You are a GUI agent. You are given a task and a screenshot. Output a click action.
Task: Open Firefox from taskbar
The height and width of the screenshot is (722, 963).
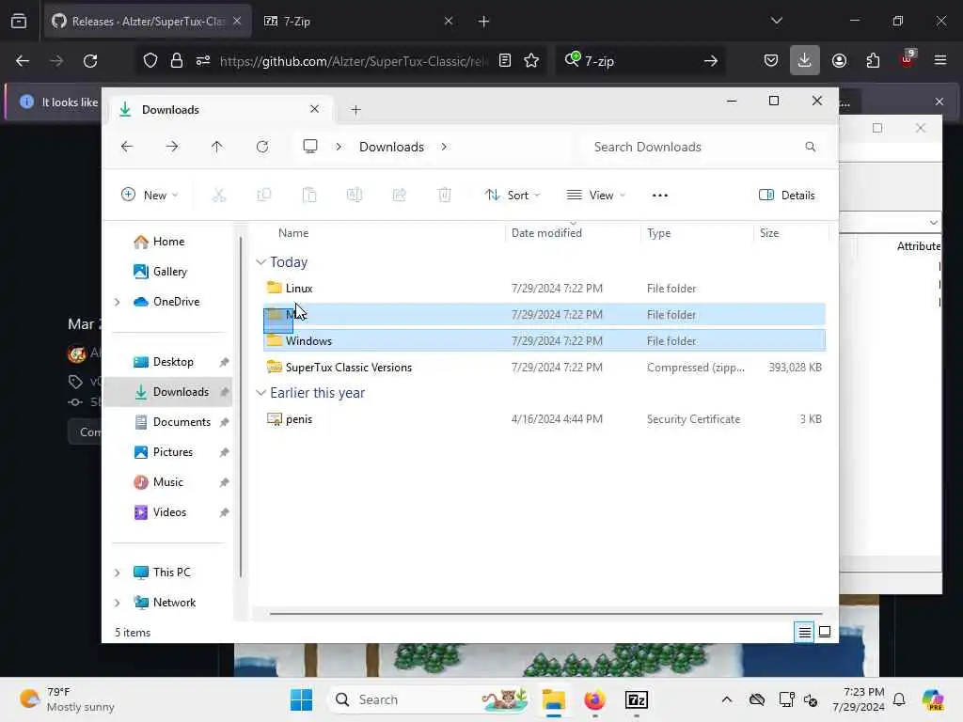coord(594,699)
